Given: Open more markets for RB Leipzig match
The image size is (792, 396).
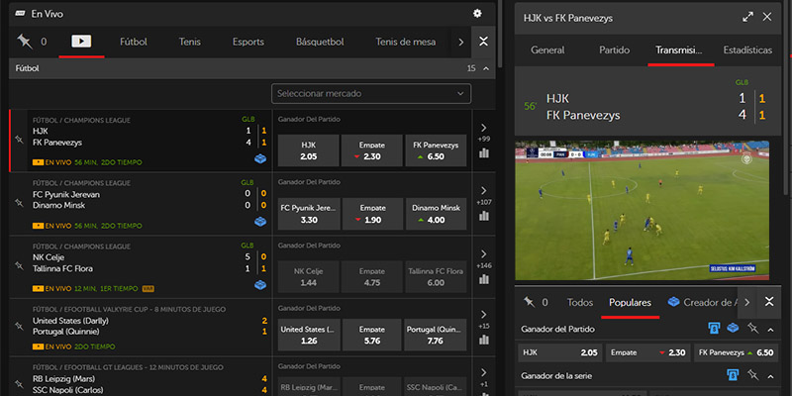Looking at the screenshot, I should 483,377.
